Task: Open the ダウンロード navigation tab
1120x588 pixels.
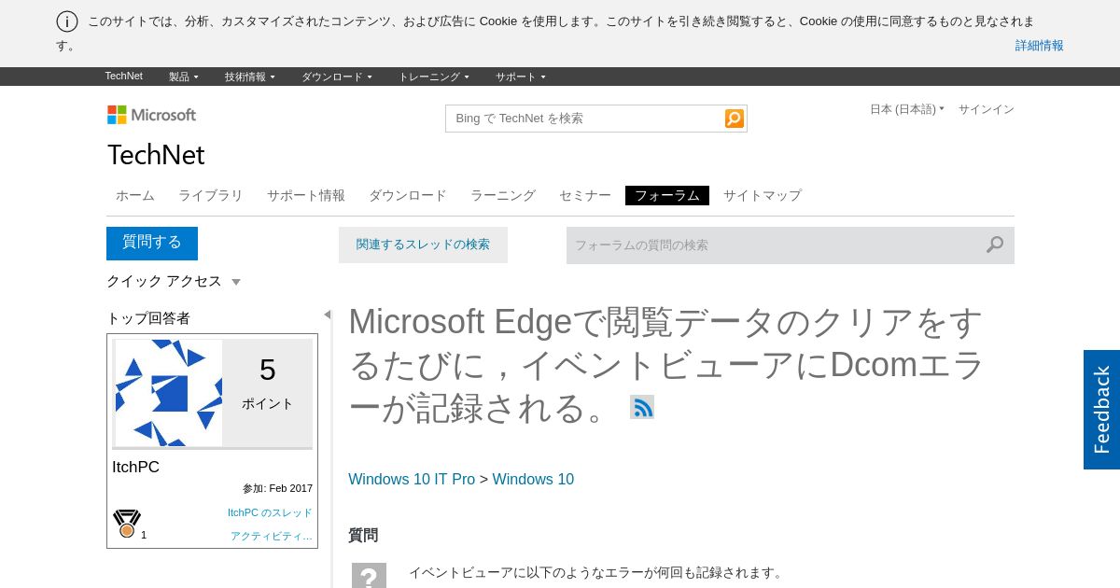Action: coord(408,195)
